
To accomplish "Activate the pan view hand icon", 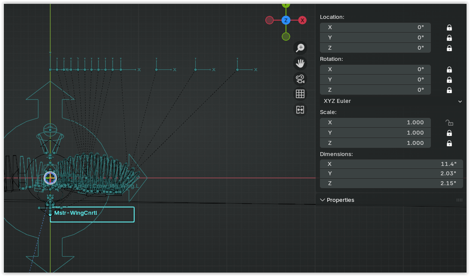I will pyautogui.click(x=300, y=63).
